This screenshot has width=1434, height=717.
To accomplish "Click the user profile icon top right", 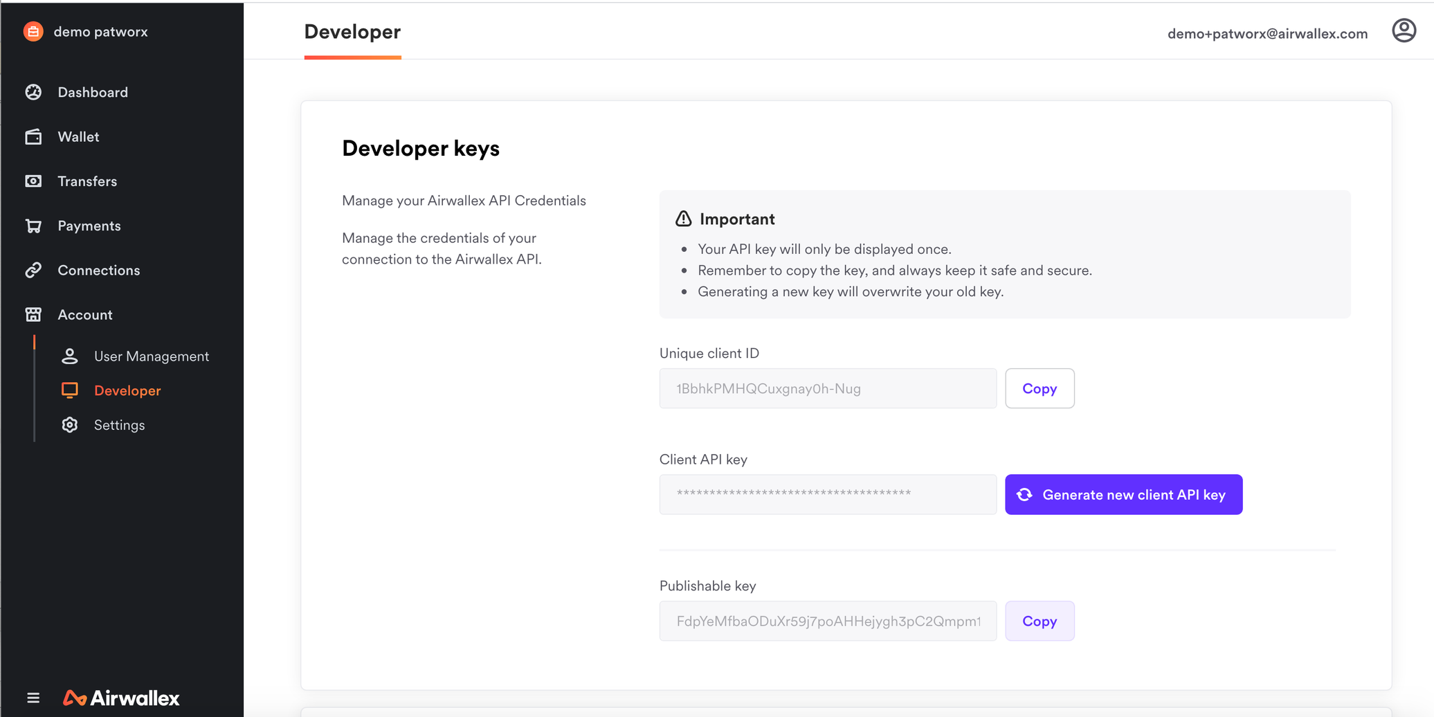I will click(x=1404, y=30).
